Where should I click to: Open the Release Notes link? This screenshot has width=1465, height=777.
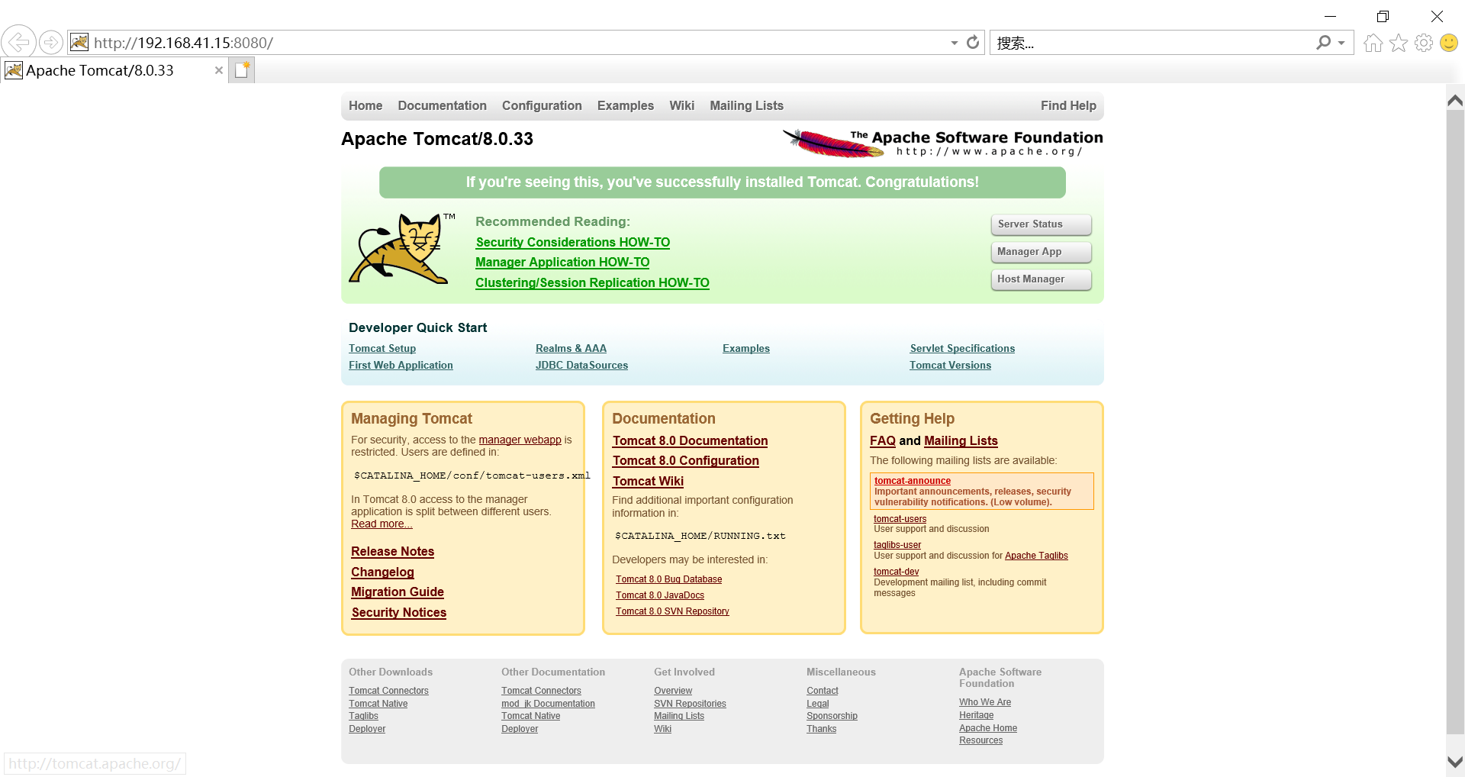(392, 552)
